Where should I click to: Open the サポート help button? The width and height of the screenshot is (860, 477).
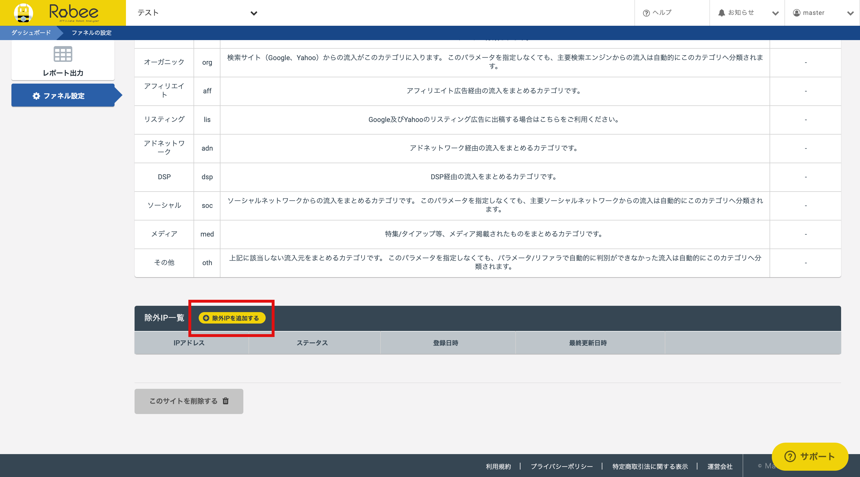(810, 456)
